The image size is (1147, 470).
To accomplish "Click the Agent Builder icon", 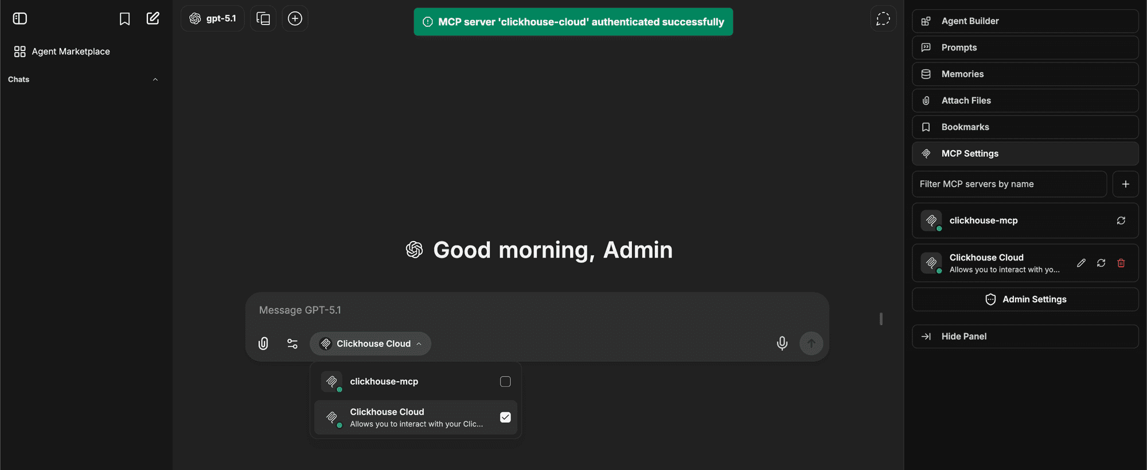I will (926, 21).
